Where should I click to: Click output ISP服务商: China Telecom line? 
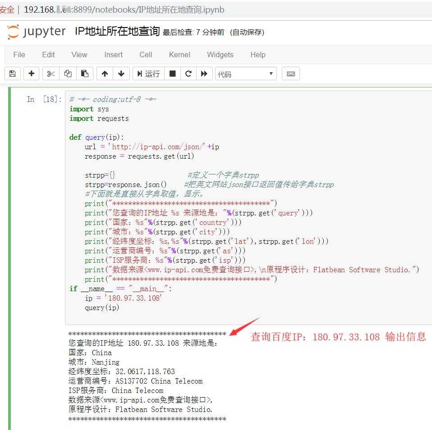(116, 390)
